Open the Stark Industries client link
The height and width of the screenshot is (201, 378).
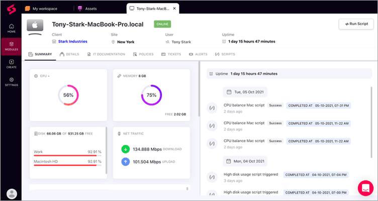pos(73,42)
